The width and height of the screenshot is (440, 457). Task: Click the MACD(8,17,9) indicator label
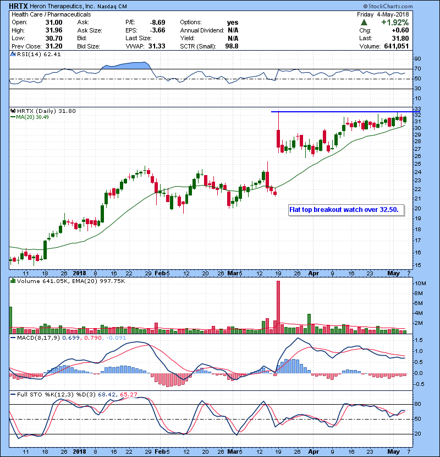click(38, 338)
